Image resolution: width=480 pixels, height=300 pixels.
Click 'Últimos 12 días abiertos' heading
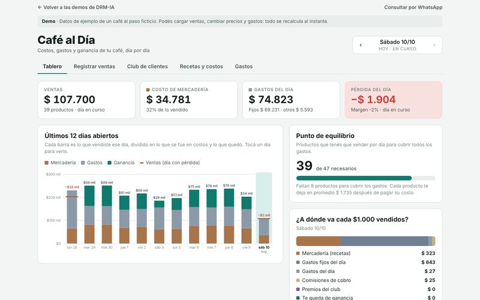pyautogui.click(x=82, y=136)
